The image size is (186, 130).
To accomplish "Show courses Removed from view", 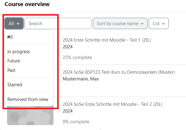I will coord(28,99).
